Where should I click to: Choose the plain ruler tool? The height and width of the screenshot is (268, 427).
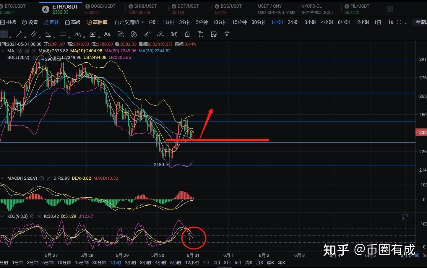(x=147, y=34)
